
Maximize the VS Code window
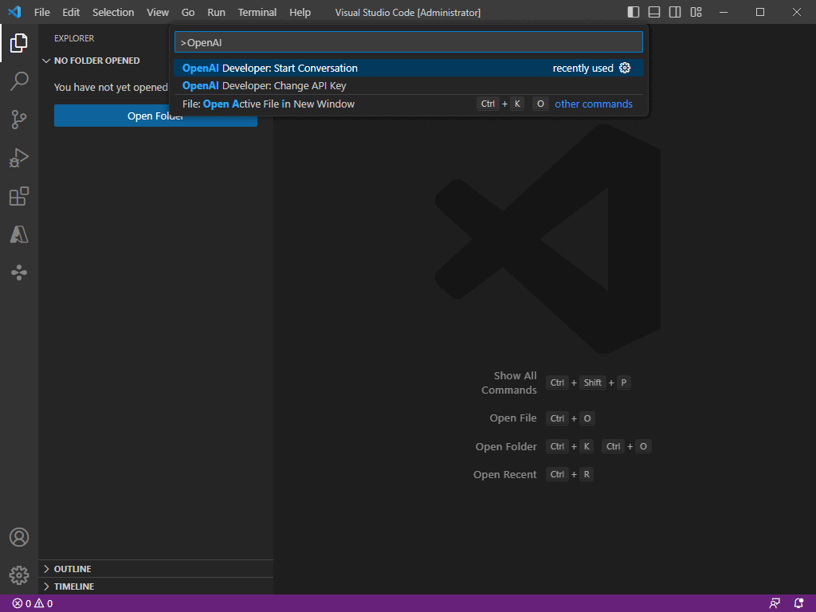click(760, 12)
